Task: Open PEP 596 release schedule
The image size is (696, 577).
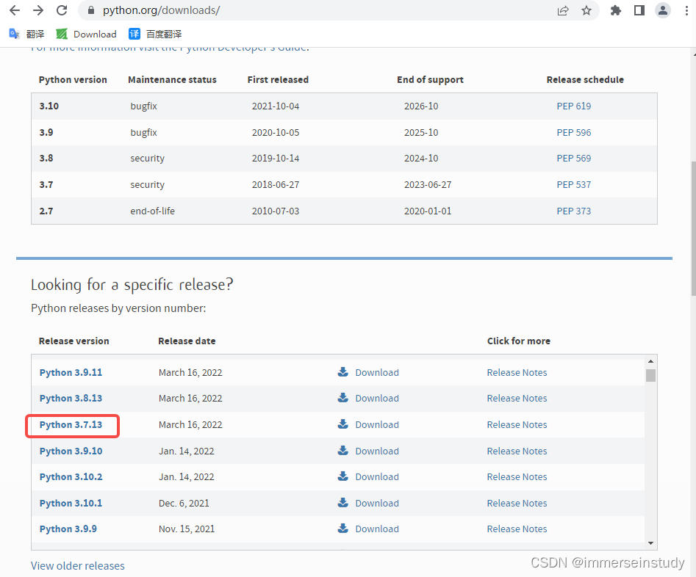Action: pos(574,133)
